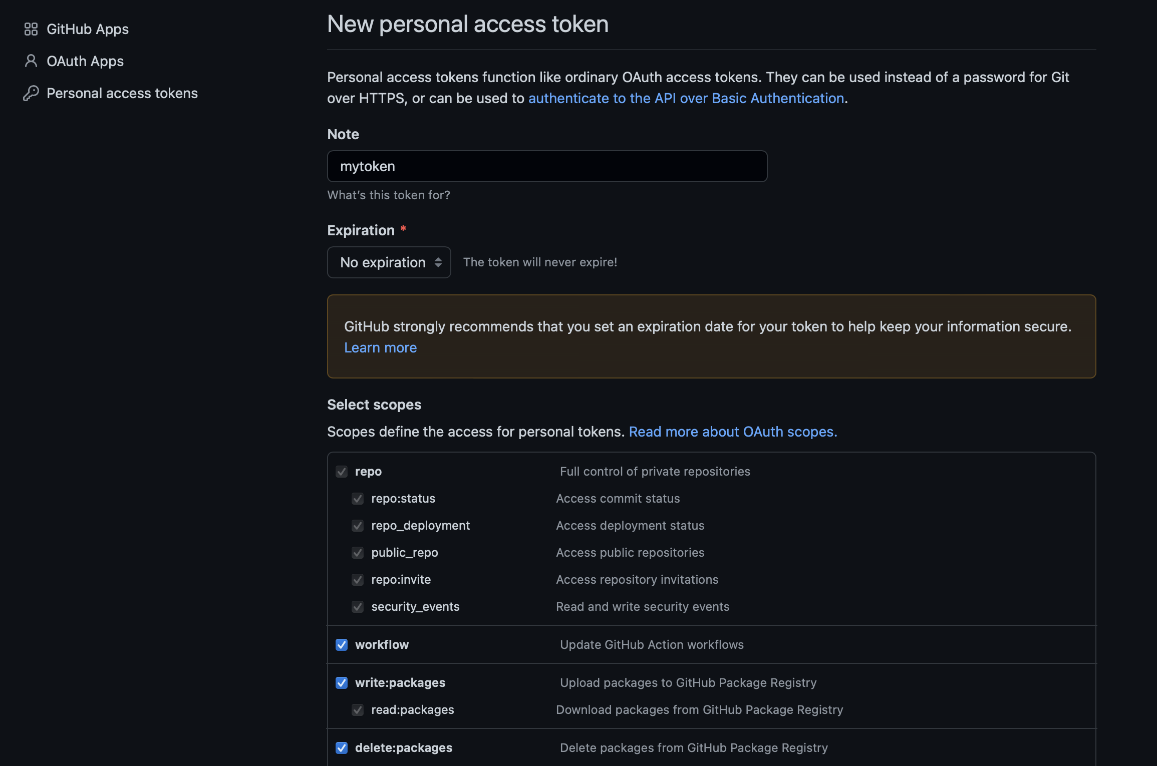The image size is (1157, 766).
Task: Toggle the read:packages checkbox
Action: click(x=358, y=710)
